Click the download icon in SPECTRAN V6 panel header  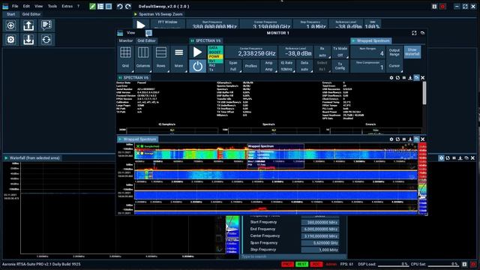click(x=410, y=78)
